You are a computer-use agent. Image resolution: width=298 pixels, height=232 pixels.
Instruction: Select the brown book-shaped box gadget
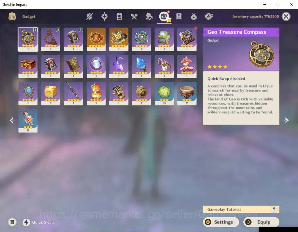73,66
